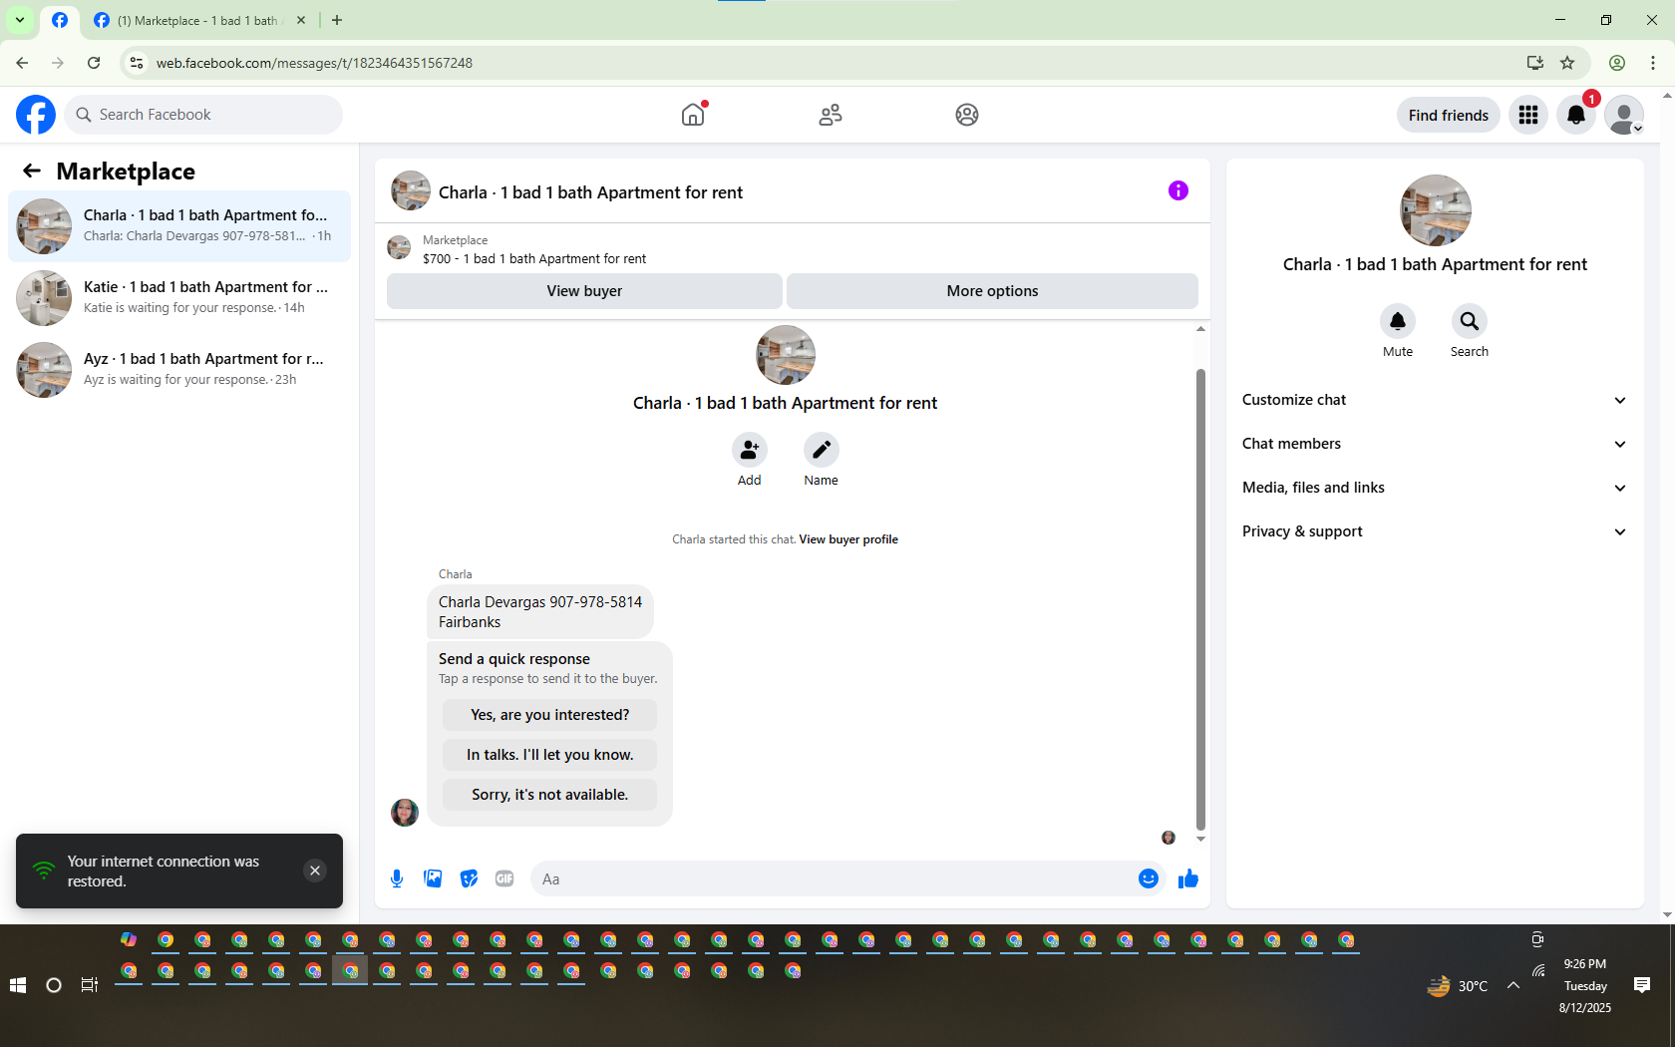Screen dimensions: 1675x1047
Task: Expand Privacy & support section
Action: point(1435,531)
